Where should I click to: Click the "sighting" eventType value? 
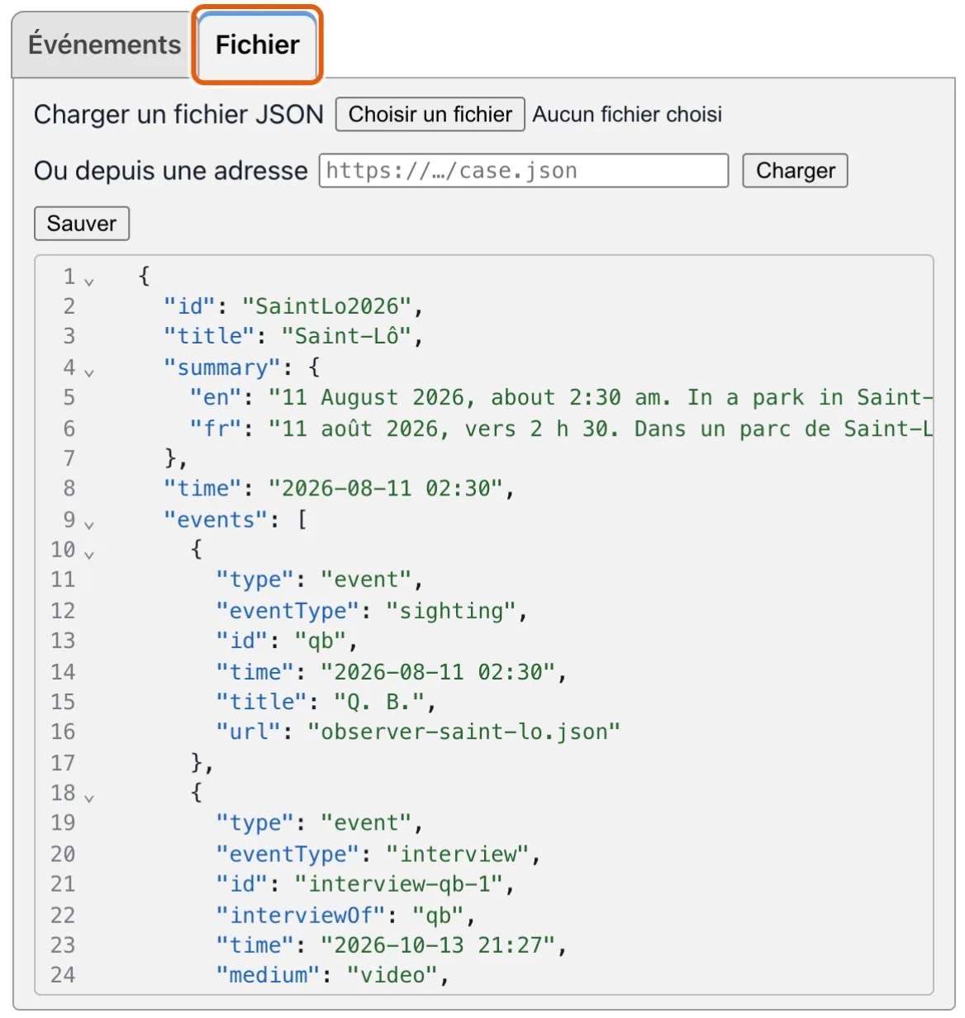tap(452, 611)
